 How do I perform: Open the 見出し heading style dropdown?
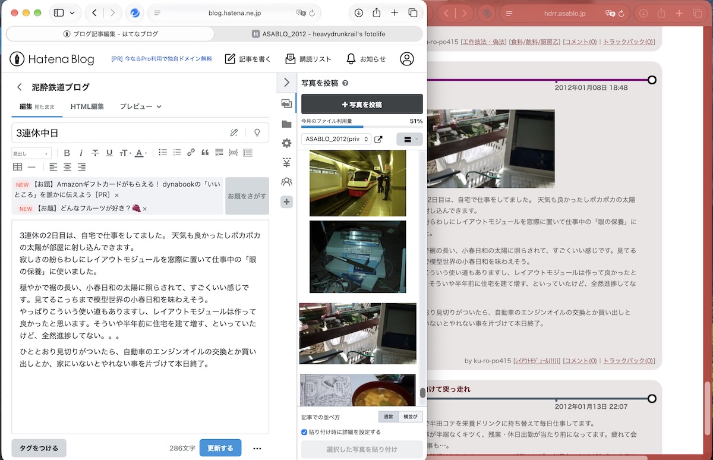point(31,153)
